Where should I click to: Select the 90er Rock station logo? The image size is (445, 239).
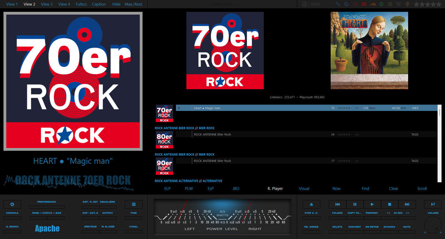coord(164,166)
